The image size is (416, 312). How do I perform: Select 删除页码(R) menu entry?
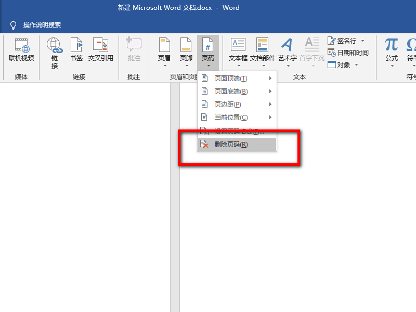237,145
